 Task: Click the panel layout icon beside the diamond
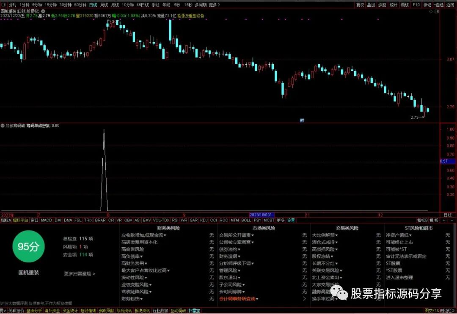[437, 11]
